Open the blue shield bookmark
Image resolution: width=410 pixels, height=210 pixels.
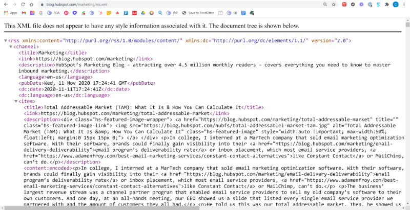(x=75, y=13)
